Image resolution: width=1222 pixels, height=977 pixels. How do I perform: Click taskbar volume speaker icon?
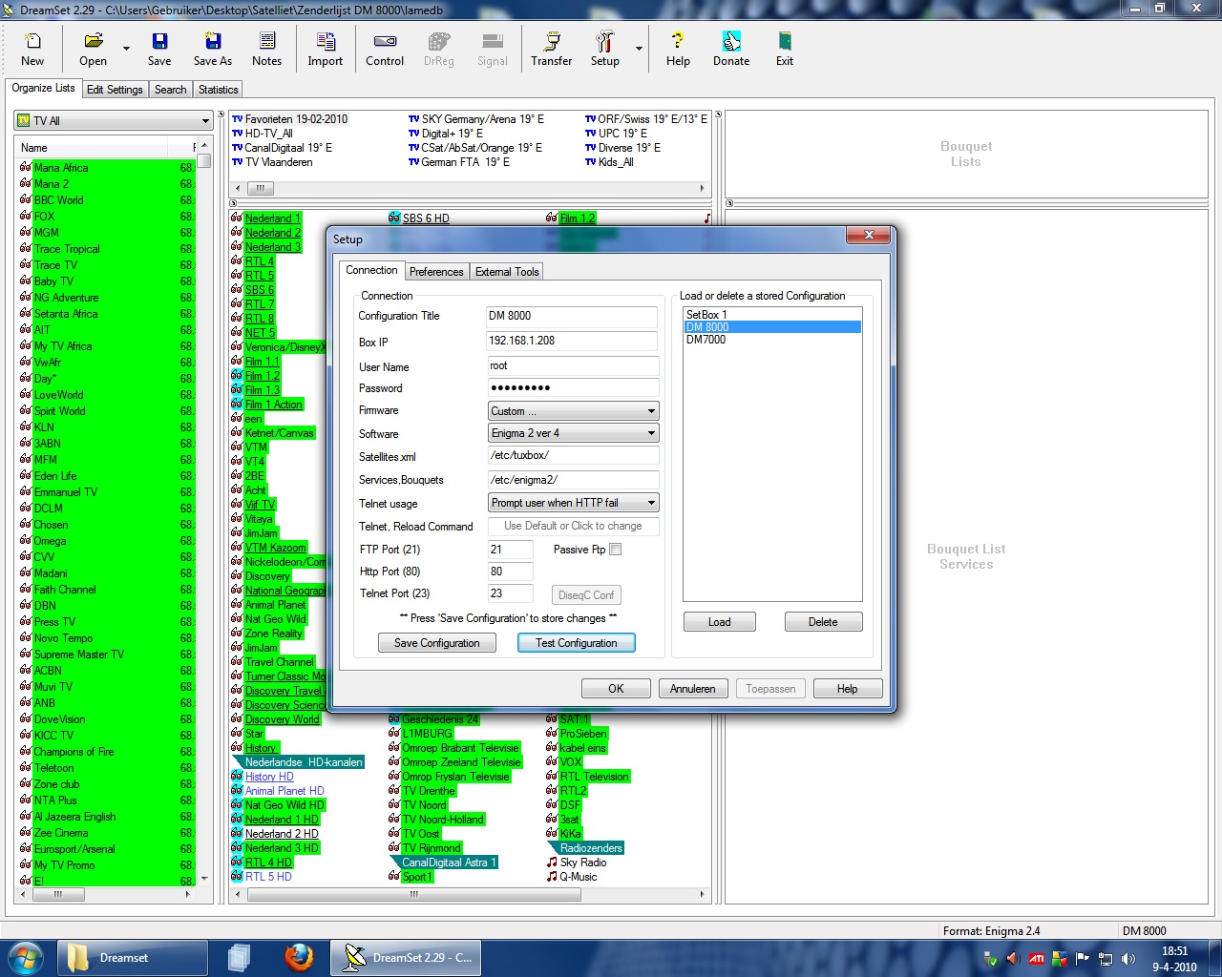point(1127,959)
